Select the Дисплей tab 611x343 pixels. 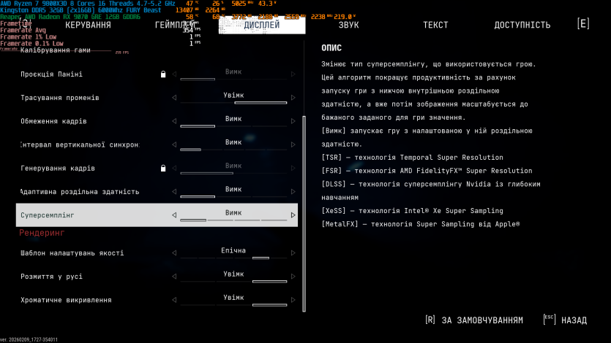[x=262, y=25]
